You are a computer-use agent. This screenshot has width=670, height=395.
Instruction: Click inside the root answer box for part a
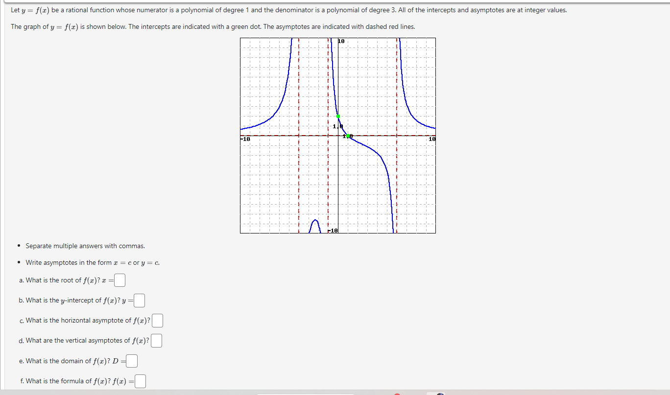119,280
